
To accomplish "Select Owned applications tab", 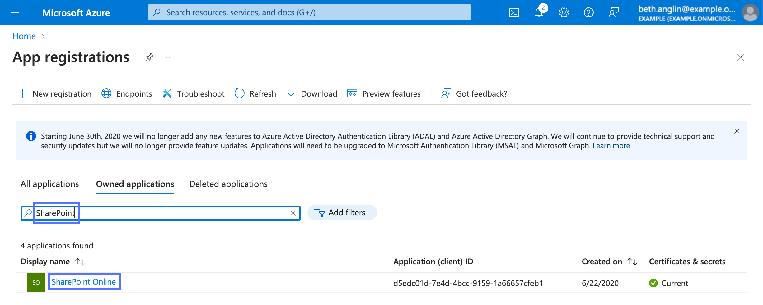I will pyautogui.click(x=135, y=184).
